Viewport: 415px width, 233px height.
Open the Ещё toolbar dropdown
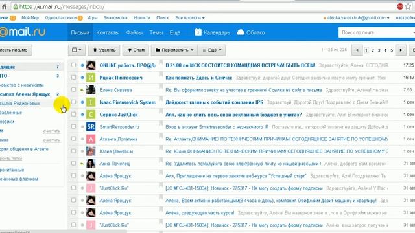click(212, 50)
